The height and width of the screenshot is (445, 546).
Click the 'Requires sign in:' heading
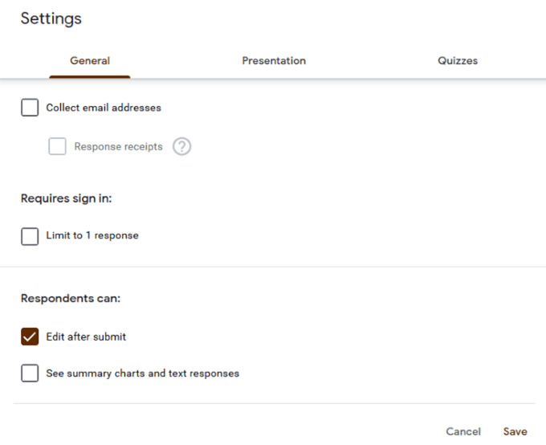tap(66, 198)
